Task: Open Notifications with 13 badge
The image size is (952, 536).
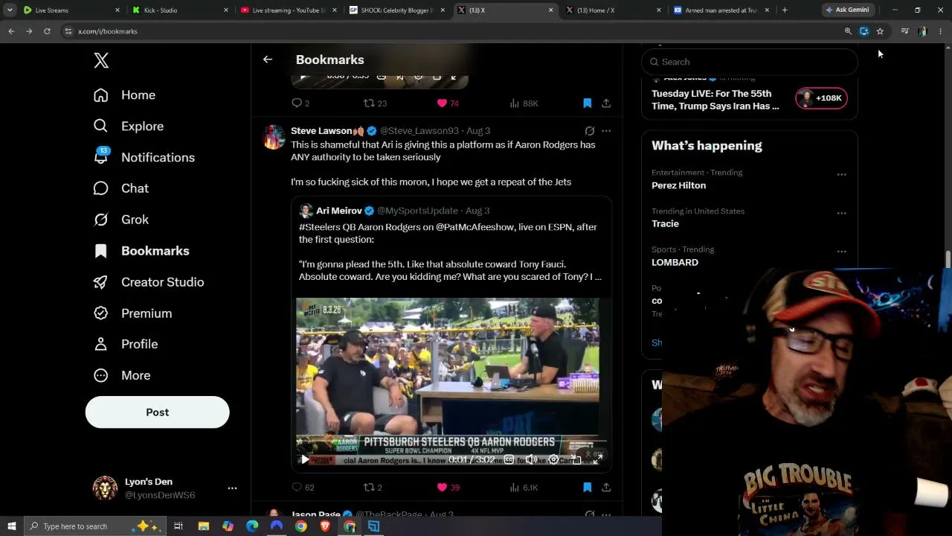Action: (144, 157)
